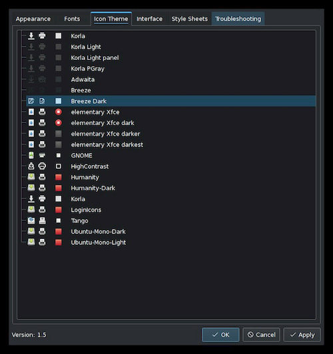Switch to the Fonts tab

click(72, 19)
